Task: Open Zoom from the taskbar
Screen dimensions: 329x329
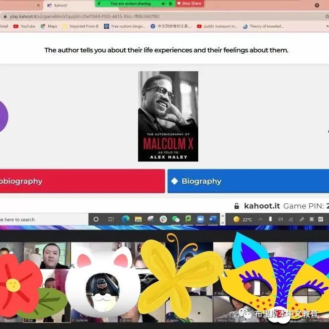Action: [x=201, y=219]
